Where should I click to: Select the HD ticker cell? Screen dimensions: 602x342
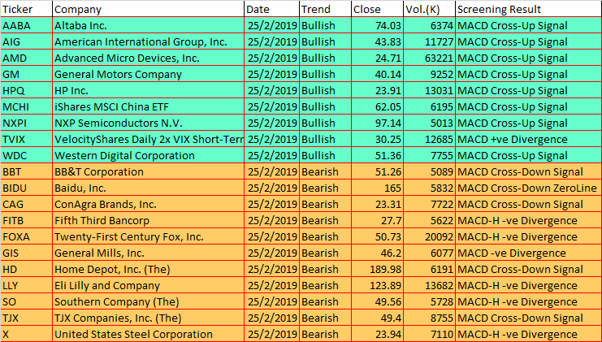pyautogui.click(x=27, y=269)
